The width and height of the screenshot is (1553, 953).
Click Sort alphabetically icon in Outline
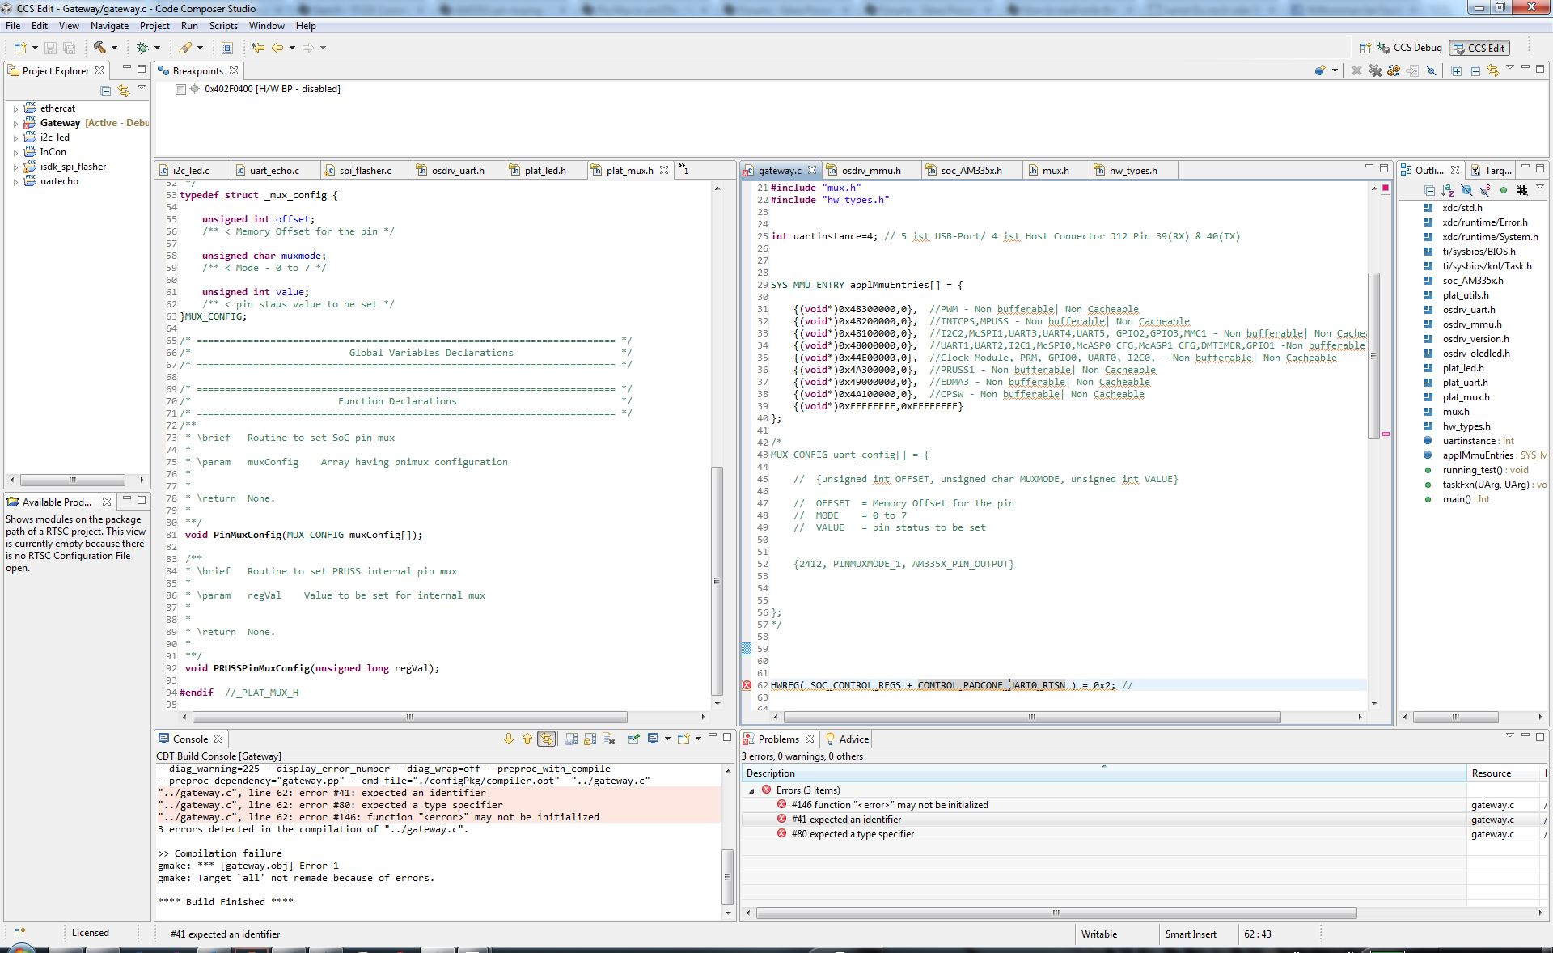coord(1448,191)
